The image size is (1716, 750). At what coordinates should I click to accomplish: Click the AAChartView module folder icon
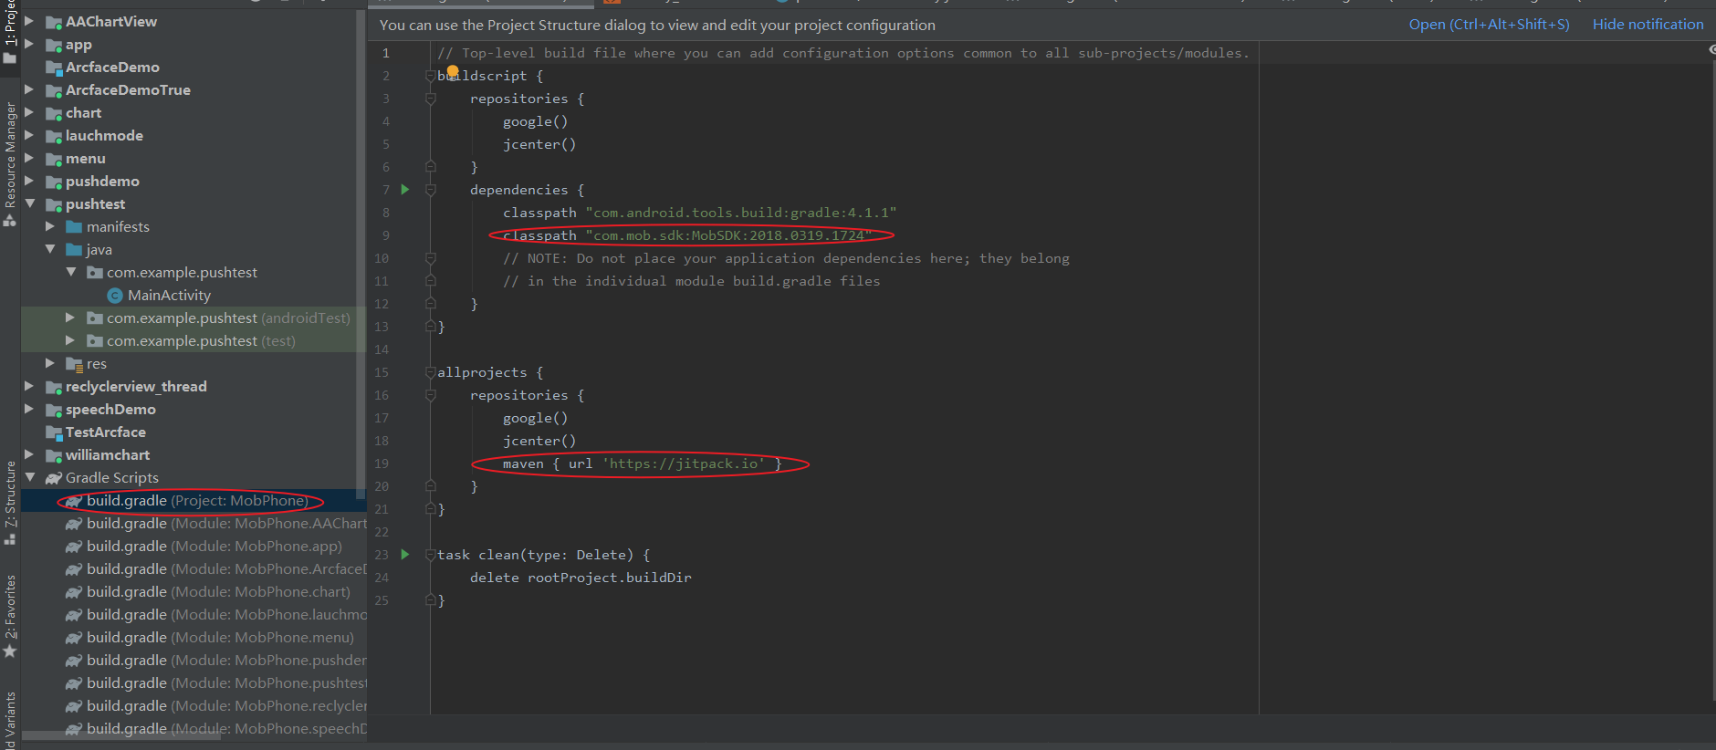click(x=54, y=22)
